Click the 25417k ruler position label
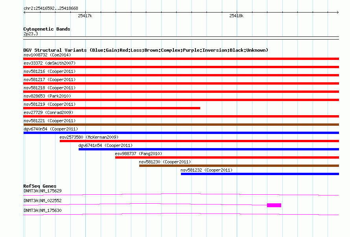The image size is (350, 237). click(x=85, y=16)
